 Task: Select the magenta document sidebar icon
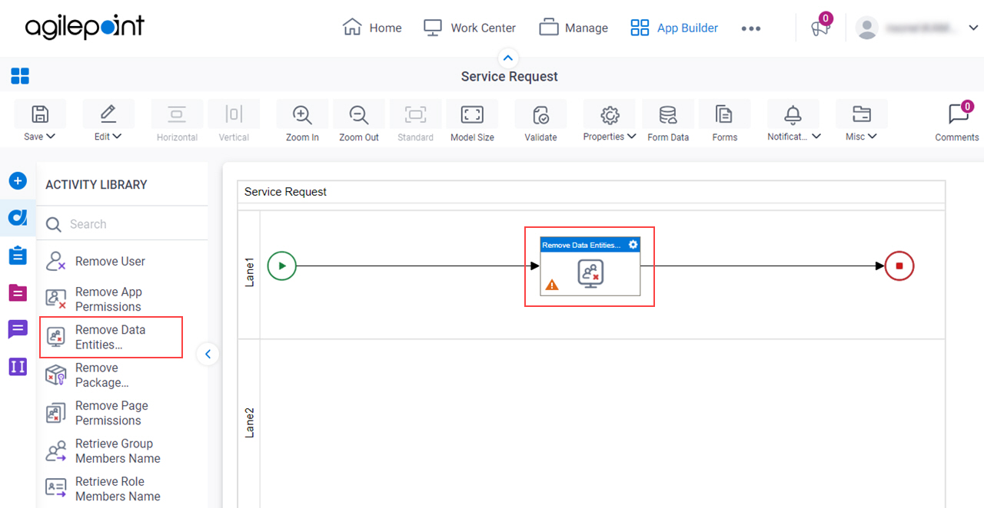tap(18, 292)
